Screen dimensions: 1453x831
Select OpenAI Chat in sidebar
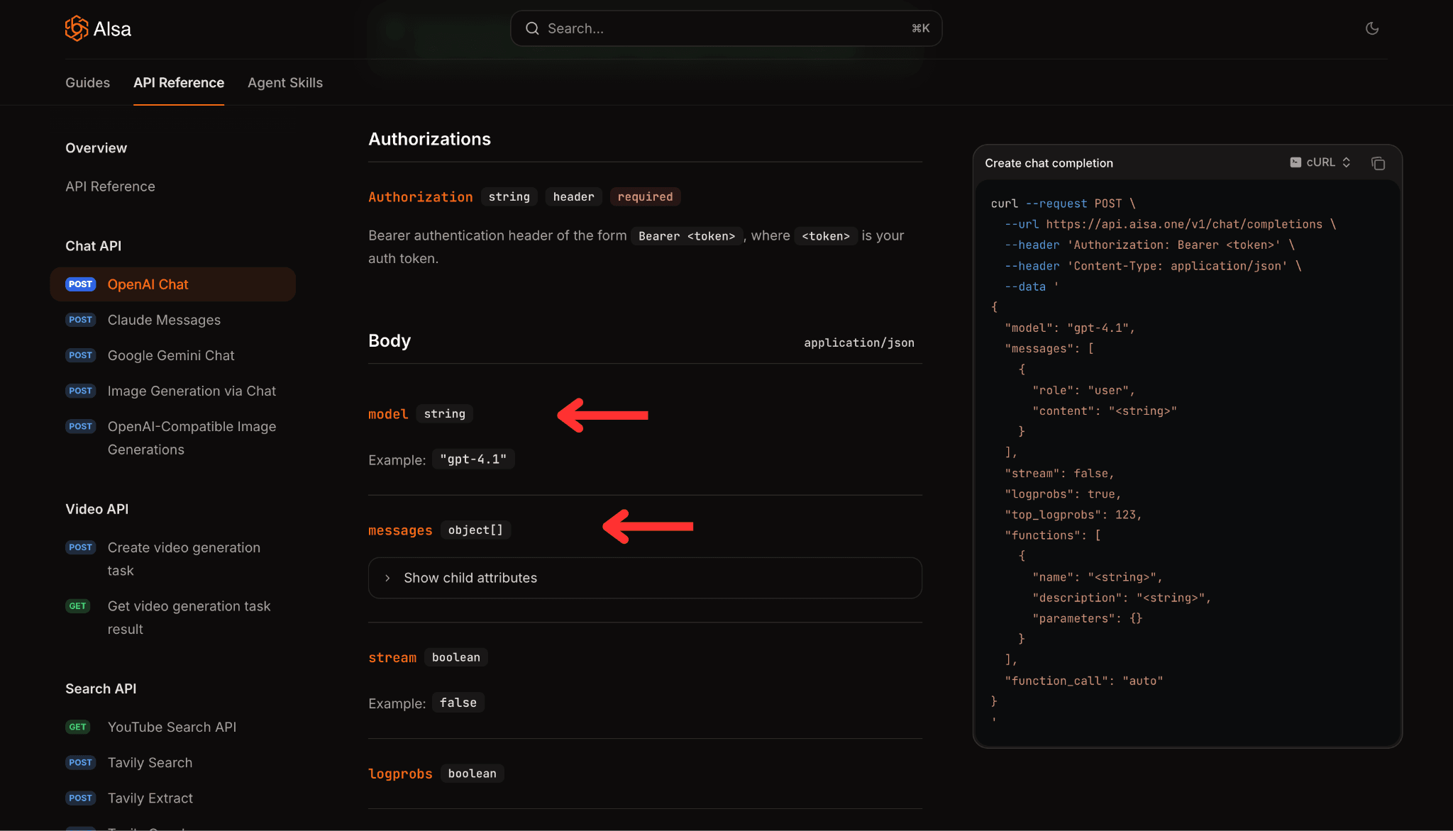coord(172,284)
